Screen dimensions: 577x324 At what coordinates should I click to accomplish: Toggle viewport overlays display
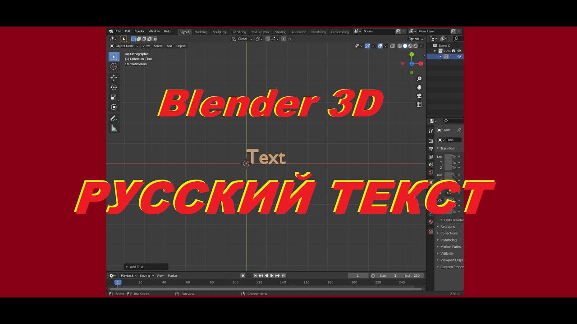[380, 46]
